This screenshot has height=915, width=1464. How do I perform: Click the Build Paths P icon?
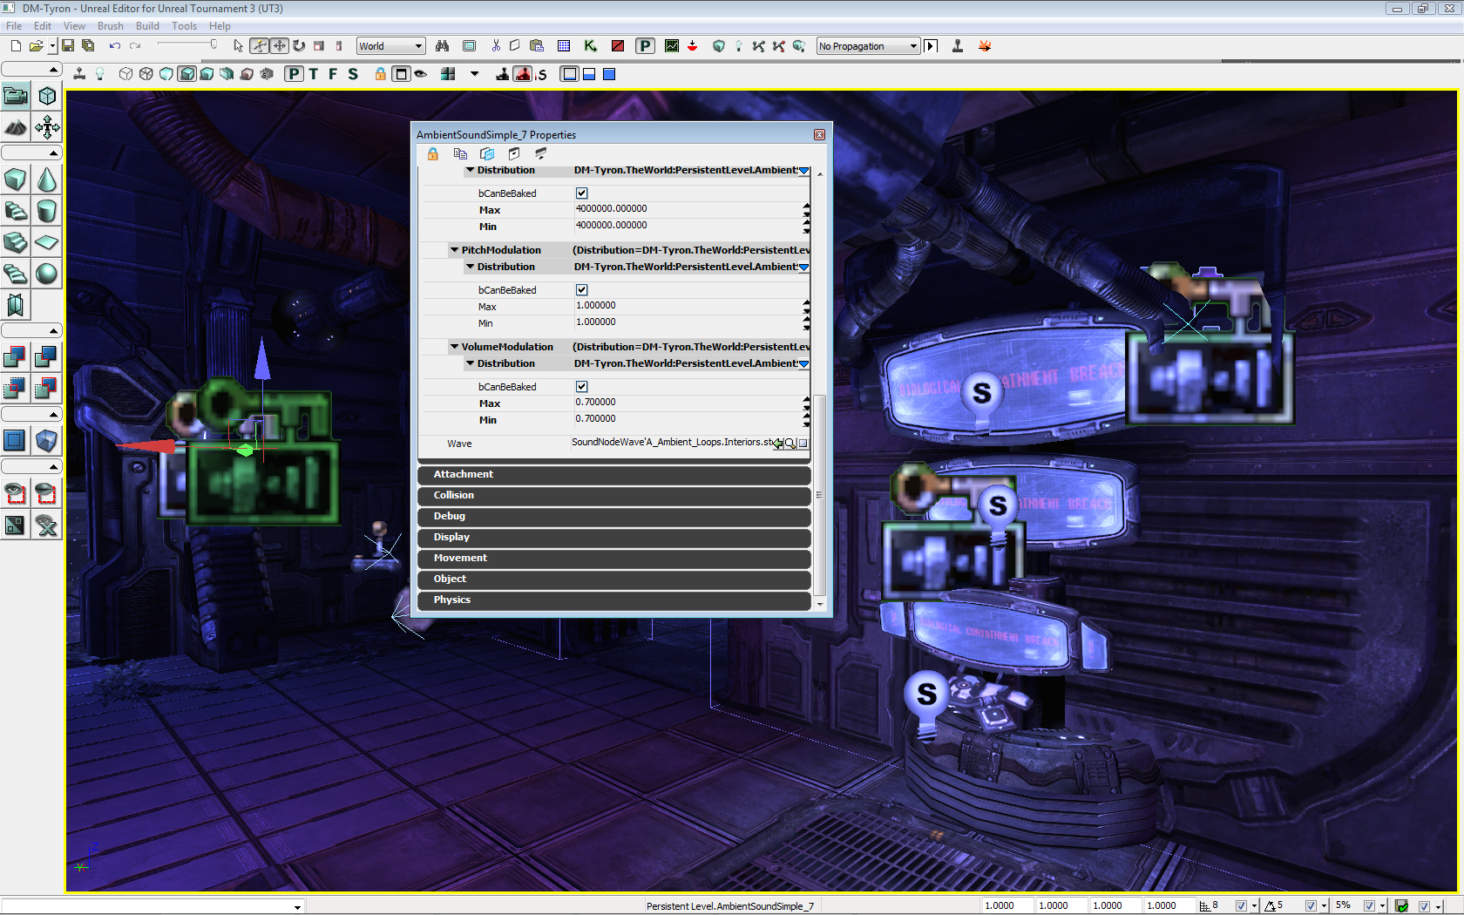point(645,46)
